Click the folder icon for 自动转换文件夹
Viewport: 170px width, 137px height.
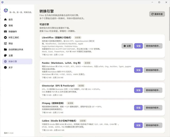click(x=5, y=49)
